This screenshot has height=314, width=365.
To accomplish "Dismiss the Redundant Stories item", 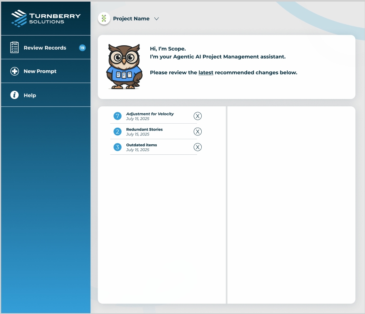I will point(197,132).
